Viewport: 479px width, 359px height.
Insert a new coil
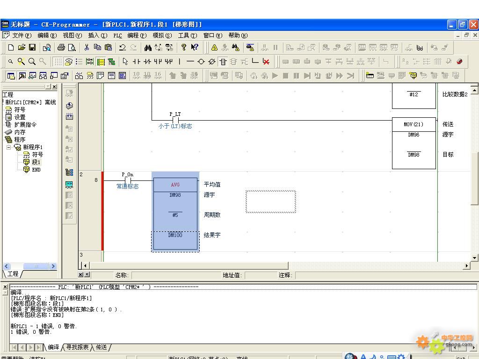click(201, 61)
